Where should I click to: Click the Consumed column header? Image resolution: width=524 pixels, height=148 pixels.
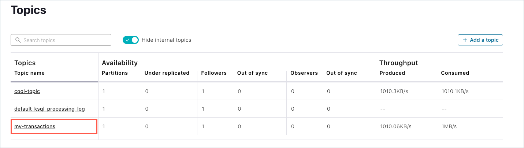coord(455,73)
